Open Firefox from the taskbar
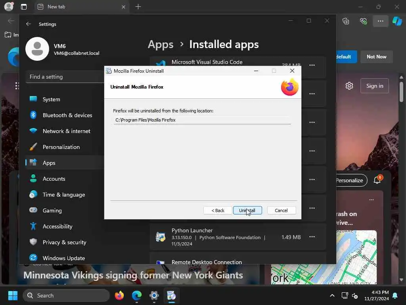This screenshot has width=406, height=305. click(119, 295)
